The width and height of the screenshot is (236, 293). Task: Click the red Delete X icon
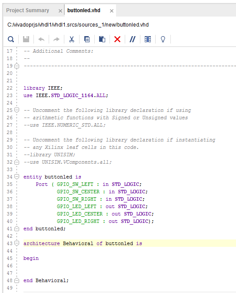117,39
